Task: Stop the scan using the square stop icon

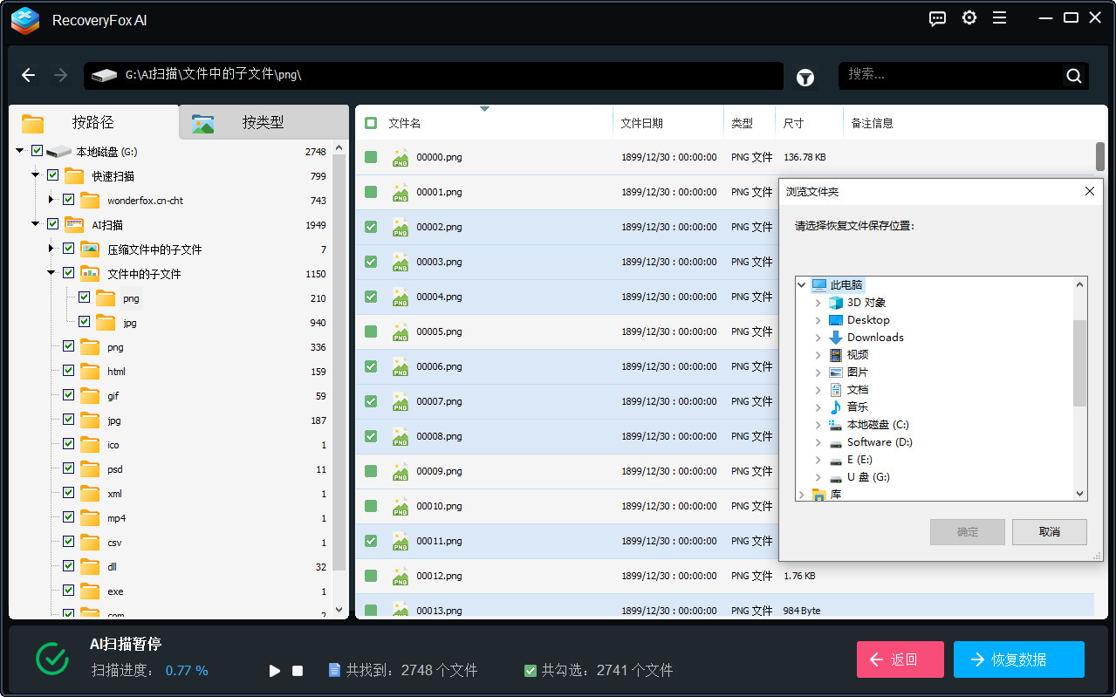Action: [x=297, y=670]
